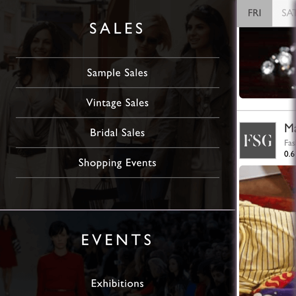Open Shopping Events listing

[x=117, y=162]
